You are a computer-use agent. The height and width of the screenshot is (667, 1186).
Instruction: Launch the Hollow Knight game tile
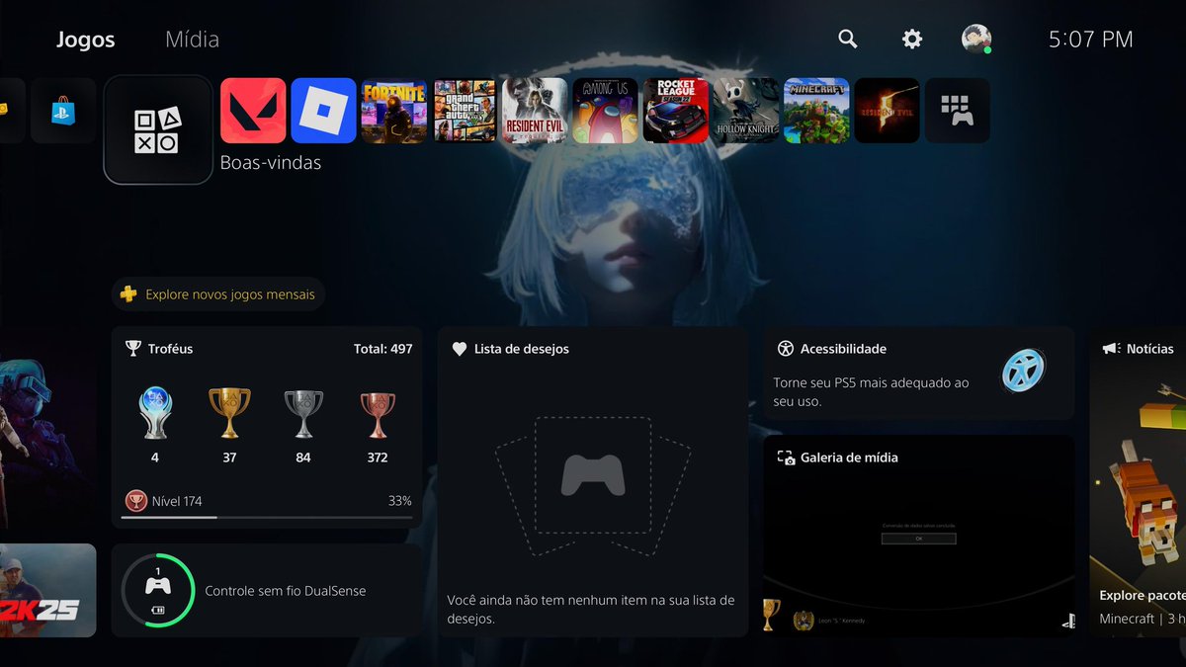(746, 111)
